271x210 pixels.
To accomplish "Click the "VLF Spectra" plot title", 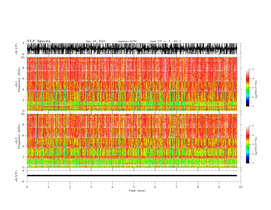I will click(39, 41).
